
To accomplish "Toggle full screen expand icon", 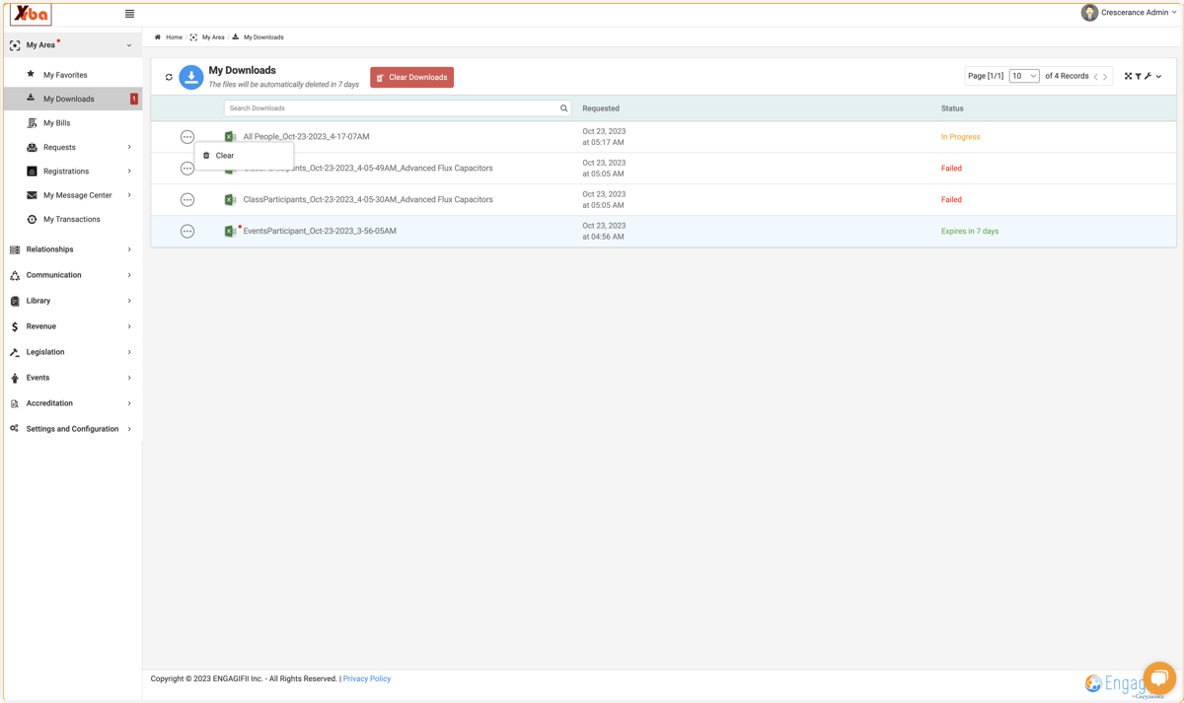I will pos(1129,76).
